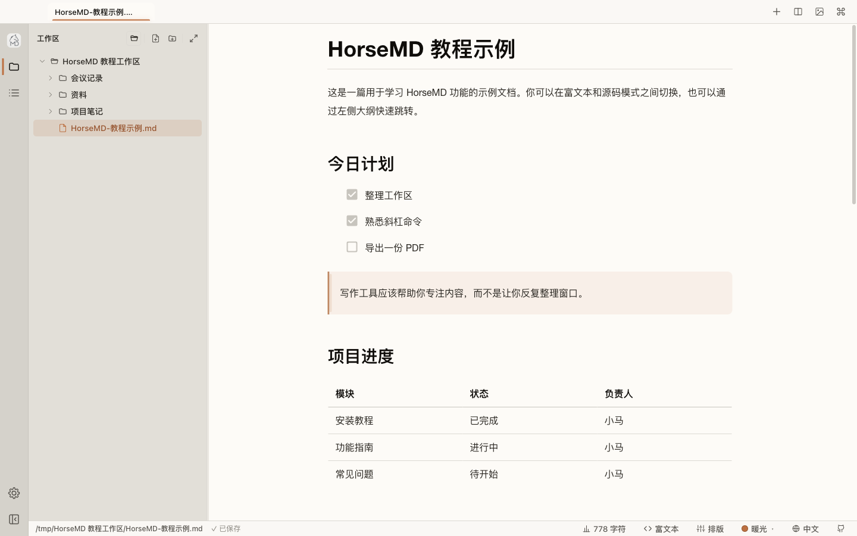Click the GitHub icon in the status bar
This screenshot has width=857, height=536.
pos(841,529)
